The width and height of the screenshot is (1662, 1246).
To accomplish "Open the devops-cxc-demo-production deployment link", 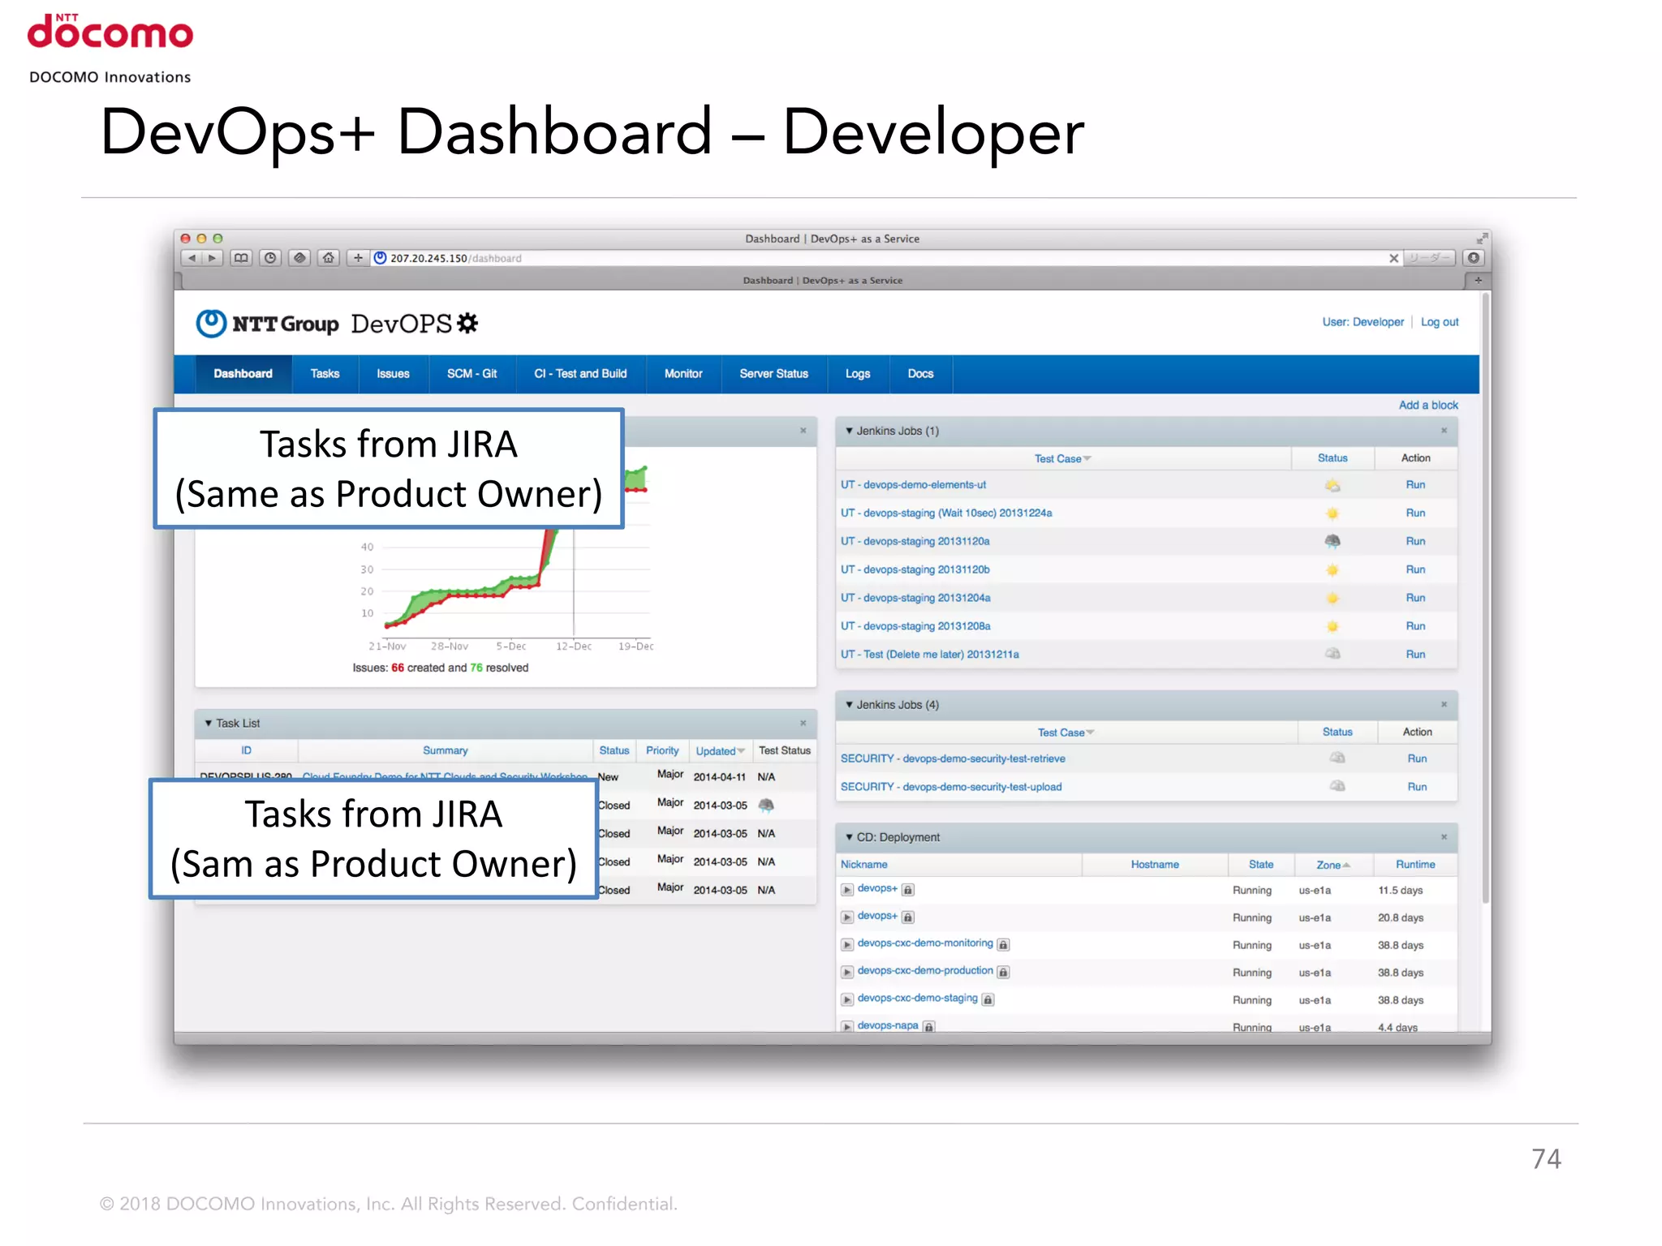I will (x=925, y=971).
